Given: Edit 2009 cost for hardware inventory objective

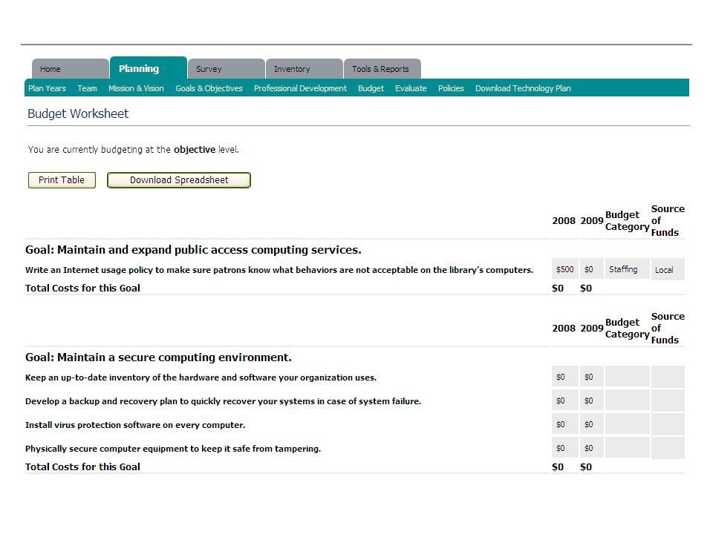Looking at the screenshot, I should pyautogui.click(x=592, y=377).
